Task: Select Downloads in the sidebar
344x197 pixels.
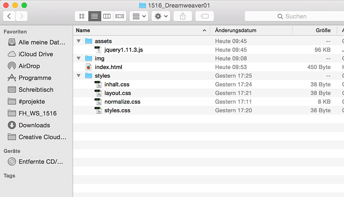Action: (x=34, y=125)
